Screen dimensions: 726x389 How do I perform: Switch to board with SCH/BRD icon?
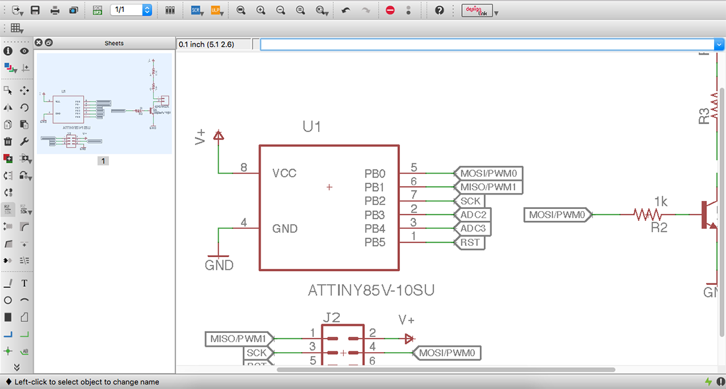[97, 10]
